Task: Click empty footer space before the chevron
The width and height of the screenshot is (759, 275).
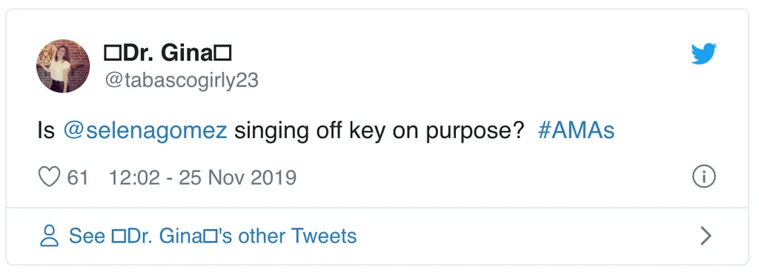Action: 528,236
